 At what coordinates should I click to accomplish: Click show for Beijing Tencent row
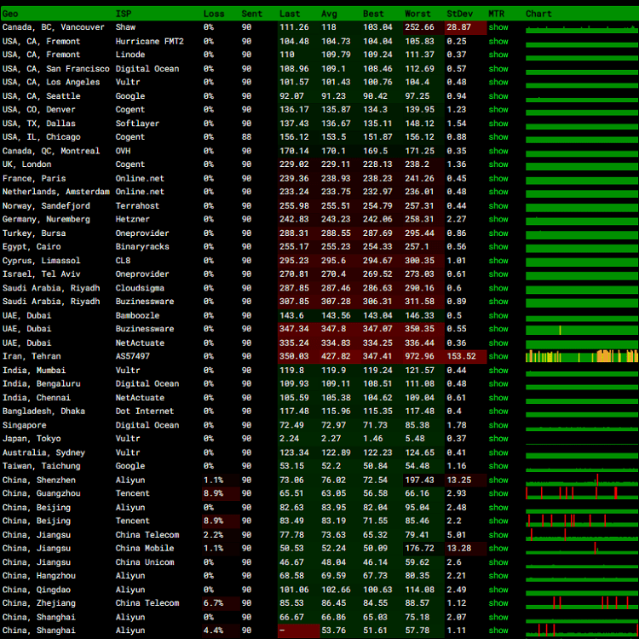click(498, 521)
